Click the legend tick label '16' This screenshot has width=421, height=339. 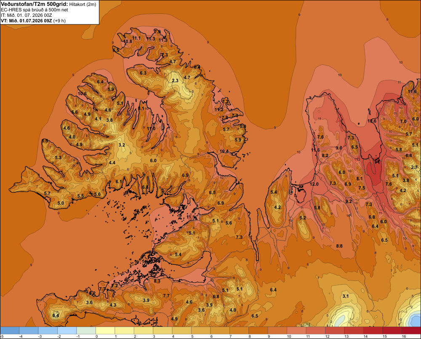pyautogui.click(x=404, y=336)
